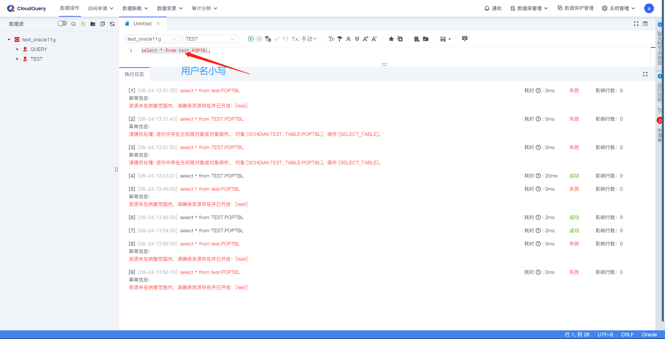Open the 数据脱敏 menu
Viewport: 665px width, 339px height.
pos(135,8)
